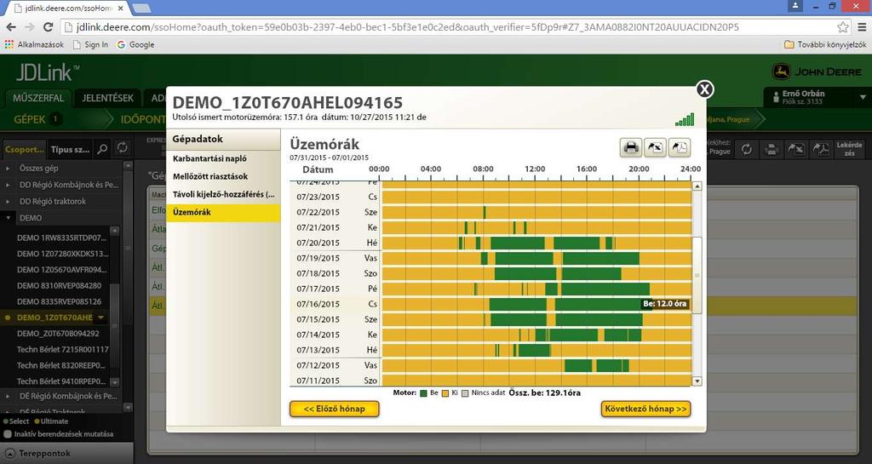This screenshot has height=464, width=872.
Task: Open the Sign In bookmark
Action: pos(90,44)
